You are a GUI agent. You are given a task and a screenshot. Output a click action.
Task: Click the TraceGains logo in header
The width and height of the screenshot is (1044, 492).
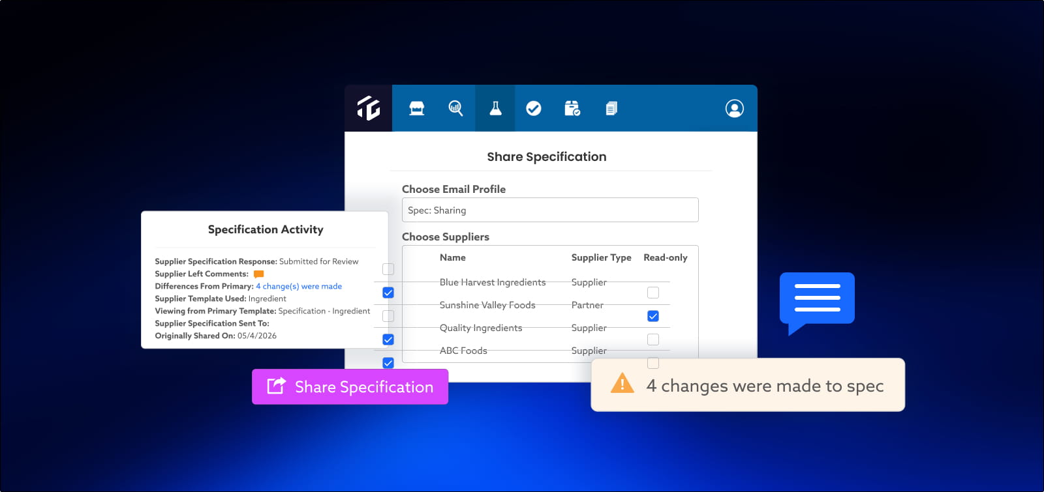point(369,108)
